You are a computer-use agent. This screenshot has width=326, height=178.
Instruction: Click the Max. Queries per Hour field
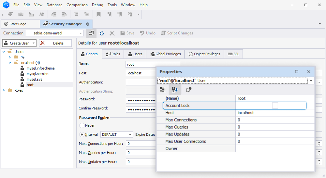(x=141, y=153)
